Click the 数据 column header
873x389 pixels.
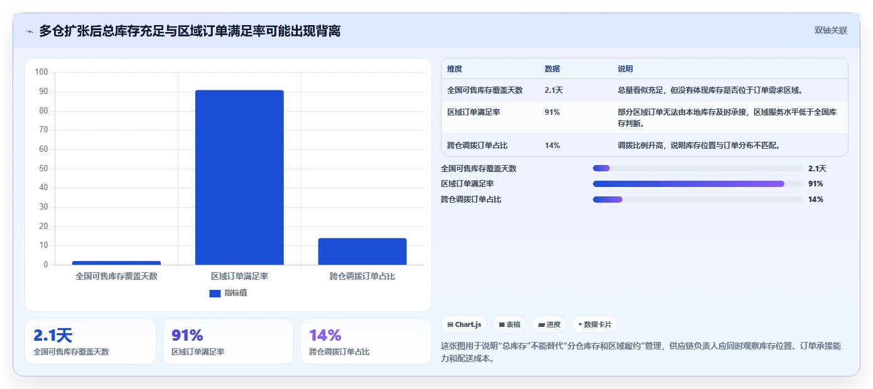[x=552, y=69]
